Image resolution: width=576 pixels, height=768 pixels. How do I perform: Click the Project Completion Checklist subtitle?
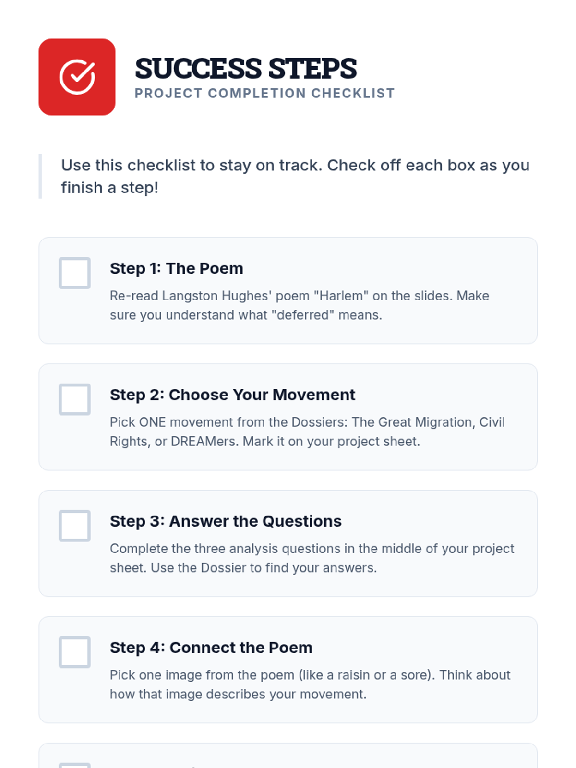point(264,93)
